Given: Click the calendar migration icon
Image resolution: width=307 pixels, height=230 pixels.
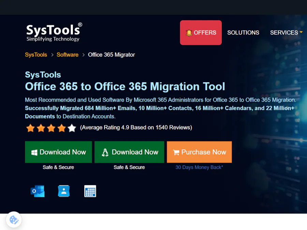Looking at the screenshot, I should (x=90, y=191).
